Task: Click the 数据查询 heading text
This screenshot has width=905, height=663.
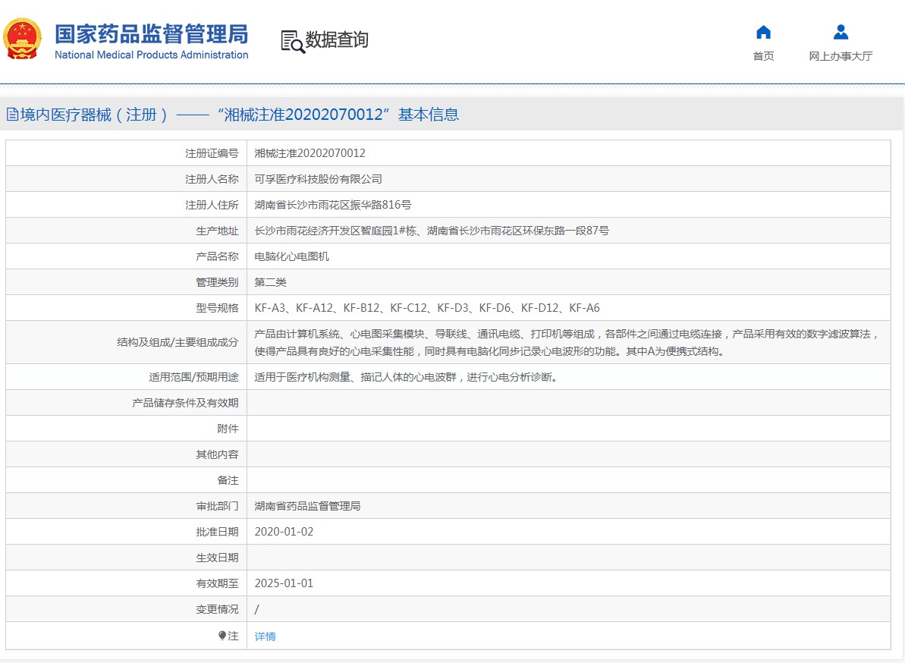Action: point(337,39)
